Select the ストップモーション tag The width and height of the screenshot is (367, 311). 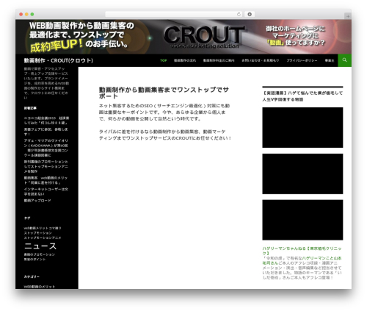37,233
